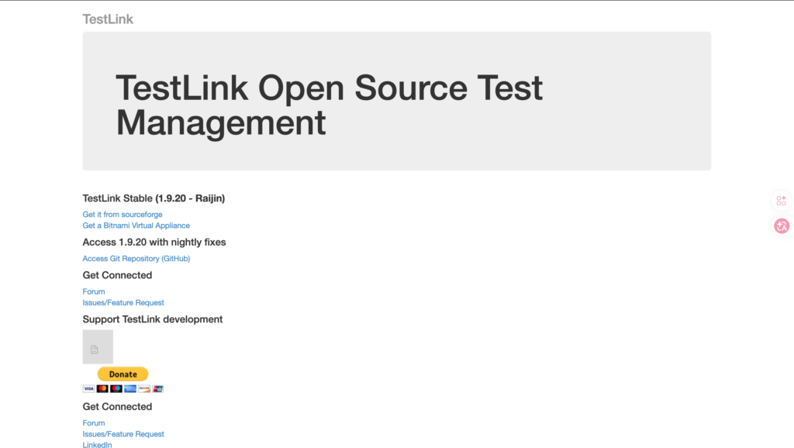Open the first Issues/Feature Request link
Viewport: 794px width, 448px height.
point(123,303)
